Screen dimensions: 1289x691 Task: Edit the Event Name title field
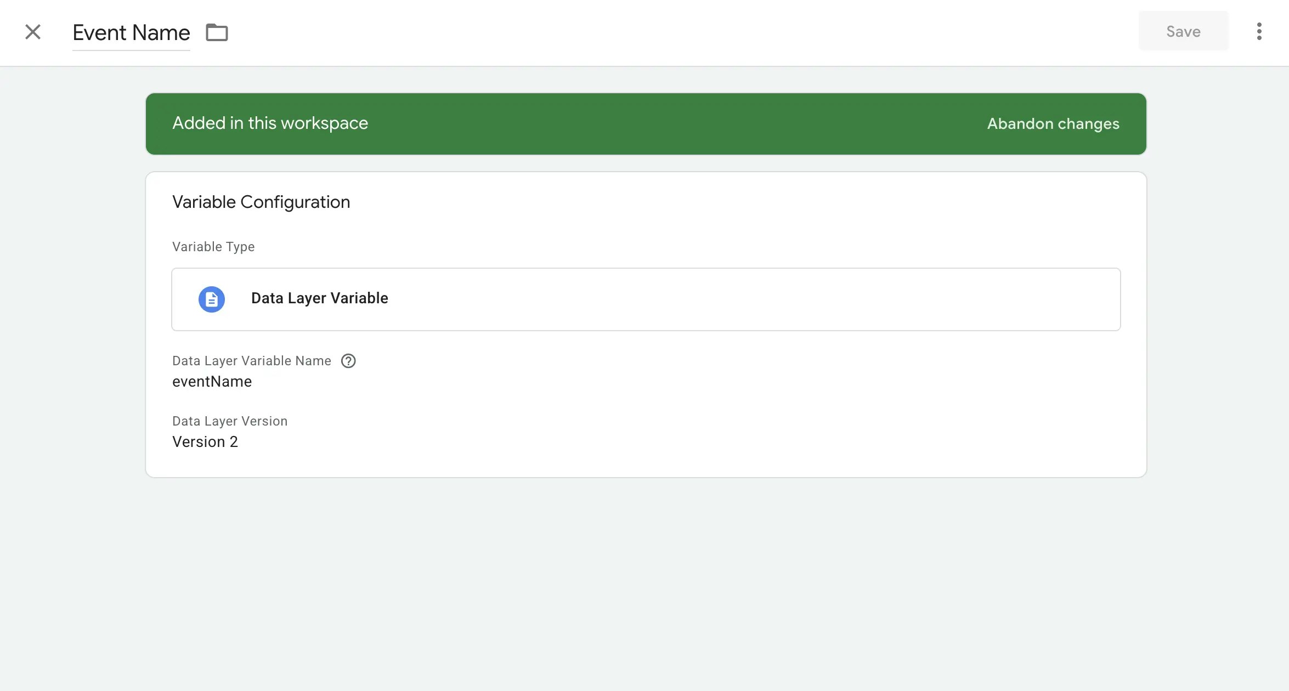pyautogui.click(x=131, y=32)
